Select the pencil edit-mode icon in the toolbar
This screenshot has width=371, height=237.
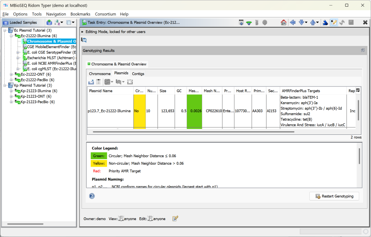(334, 22)
